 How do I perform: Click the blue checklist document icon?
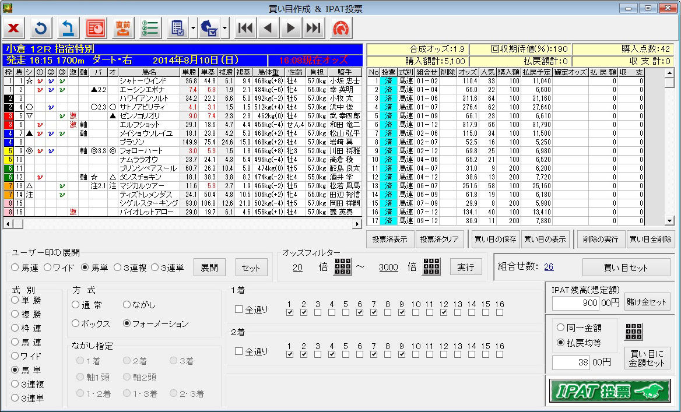pyautogui.click(x=177, y=29)
